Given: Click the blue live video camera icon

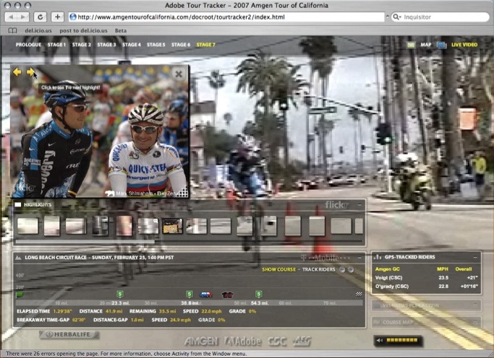Looking at the screenshot, I should pos(442,45).
